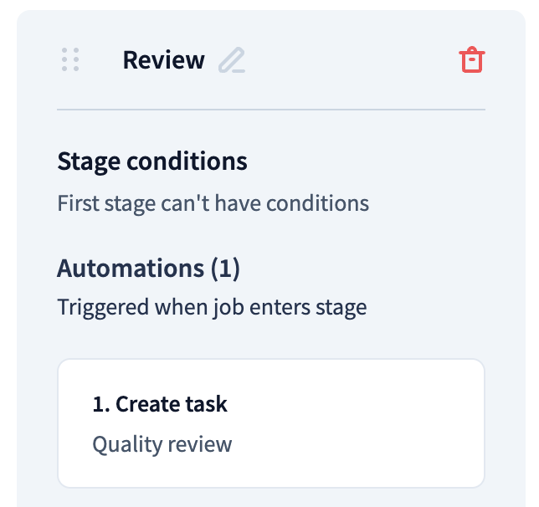The image size is (539, 507).
Task: Click "Triggered when job enters stage" description
Action: pyautogui.click(x=212, y=307)
